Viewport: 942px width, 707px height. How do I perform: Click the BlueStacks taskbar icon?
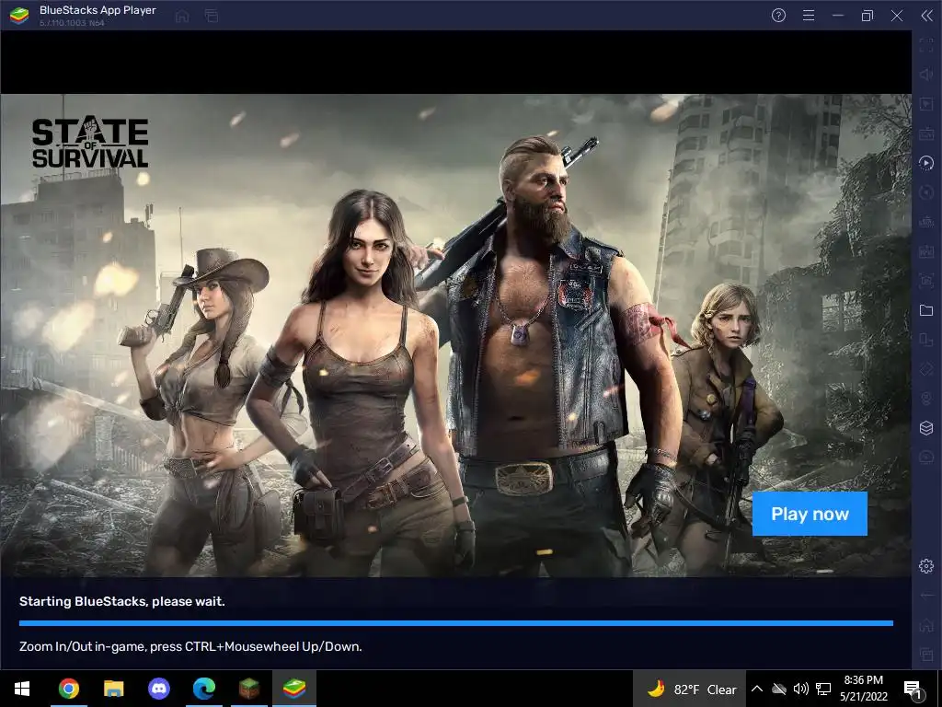click(294, 689)
